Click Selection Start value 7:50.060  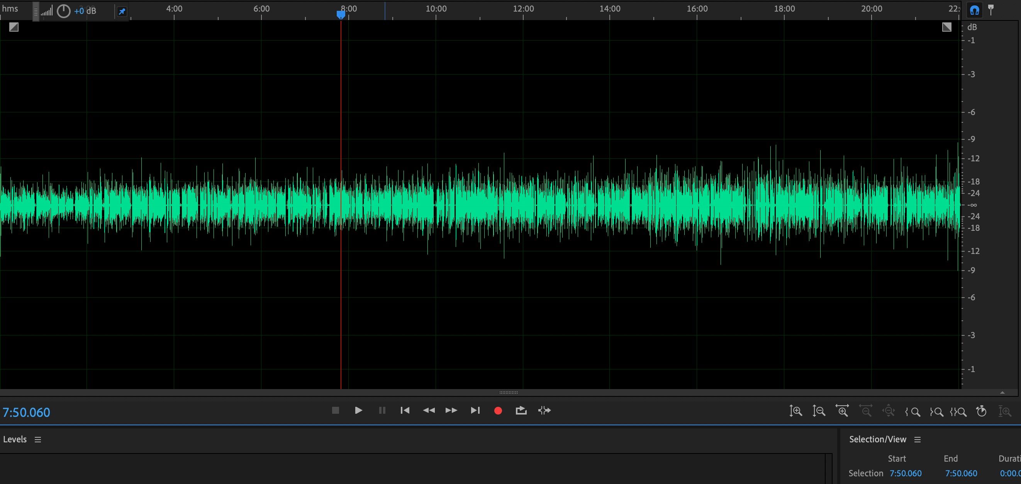tap(906, 473)
